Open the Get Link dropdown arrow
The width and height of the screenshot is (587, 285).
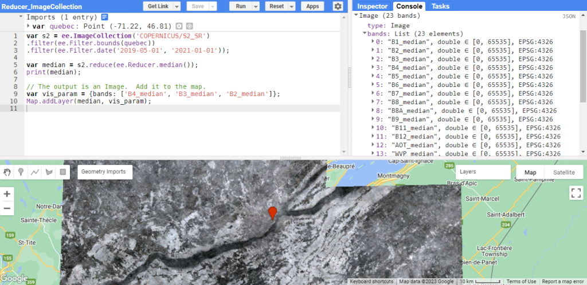coord(177,6)
